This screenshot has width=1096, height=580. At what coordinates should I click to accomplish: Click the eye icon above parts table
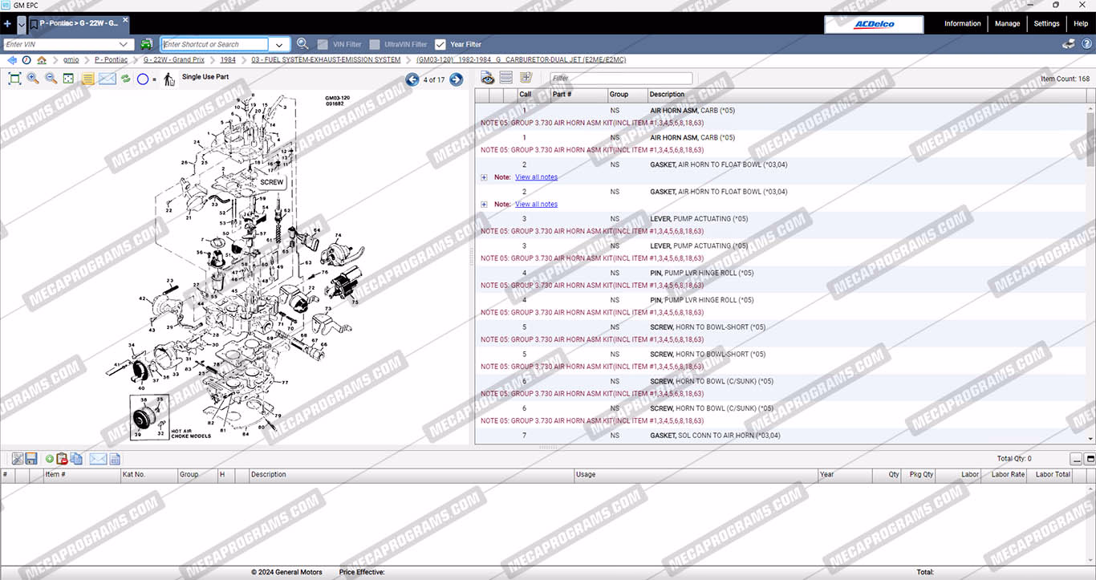[x=487, y=78]
